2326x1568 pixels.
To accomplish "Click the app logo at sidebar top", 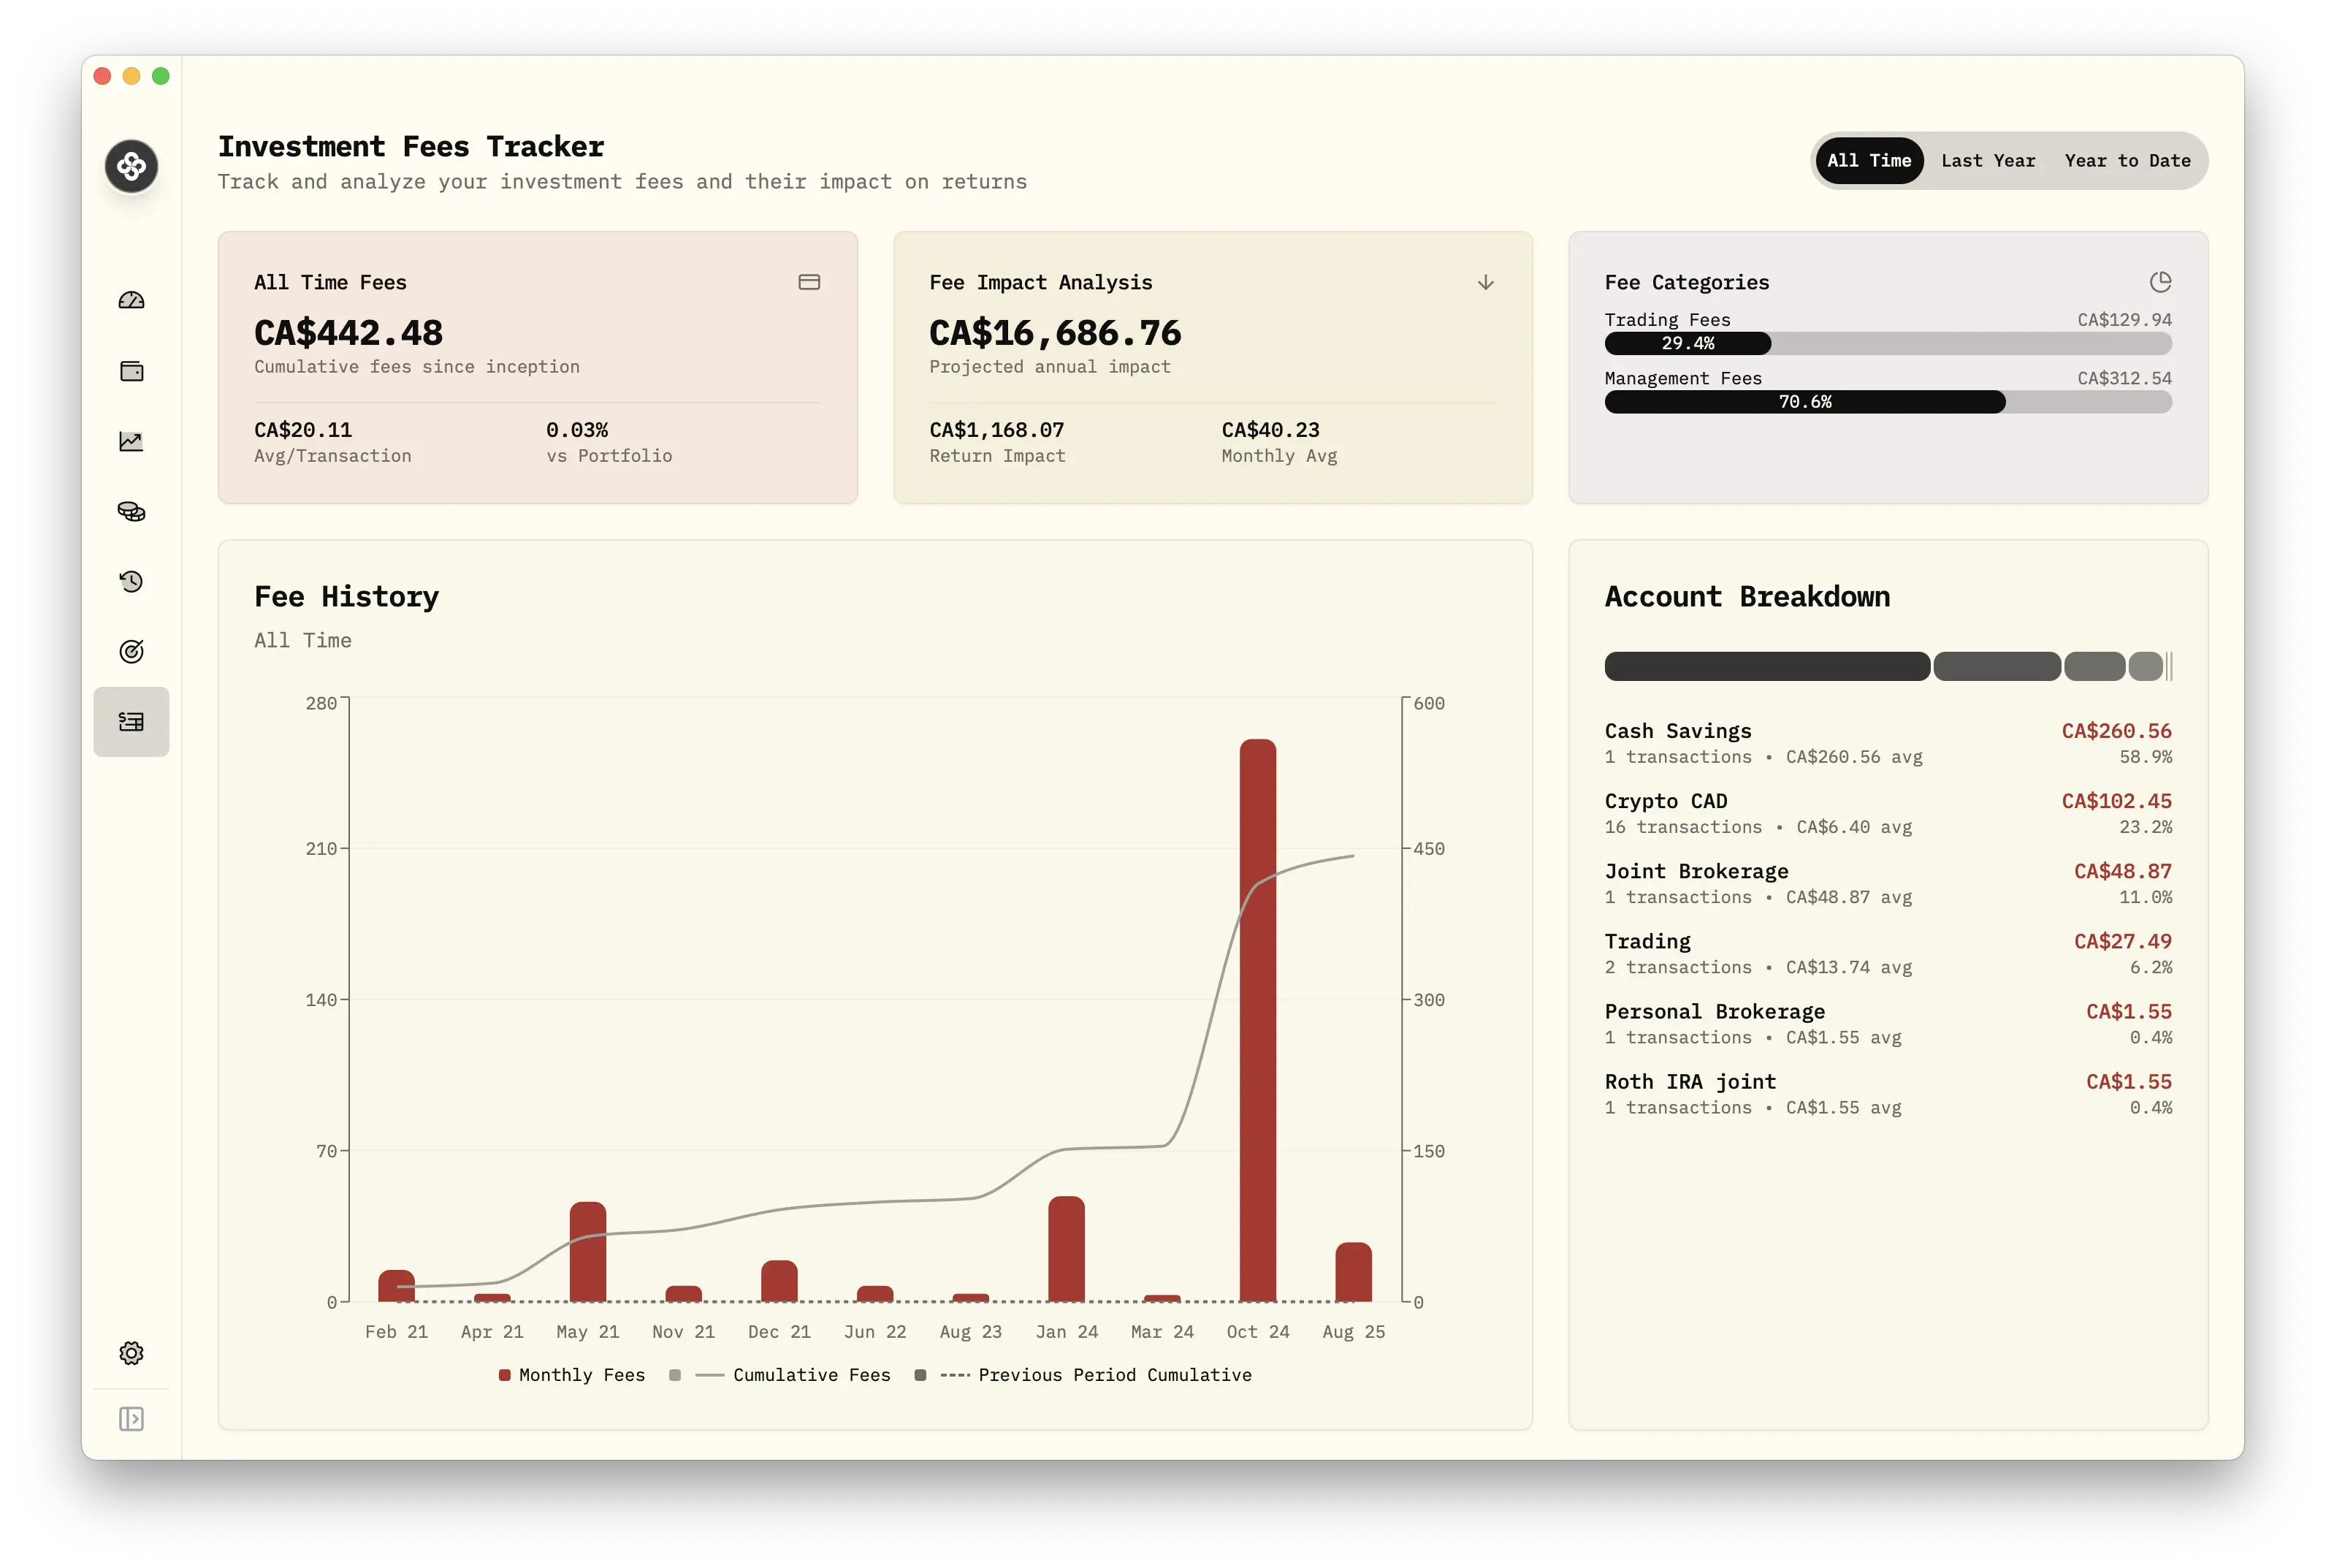I will click(131, 166).
